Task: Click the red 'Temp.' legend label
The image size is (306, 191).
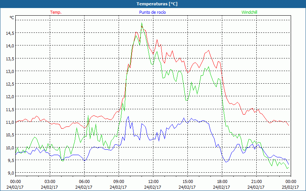Action: point(56,12)
